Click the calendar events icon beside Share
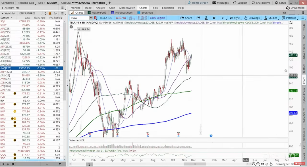The width and height of the screenshot is (307, 167). (198, 18)
